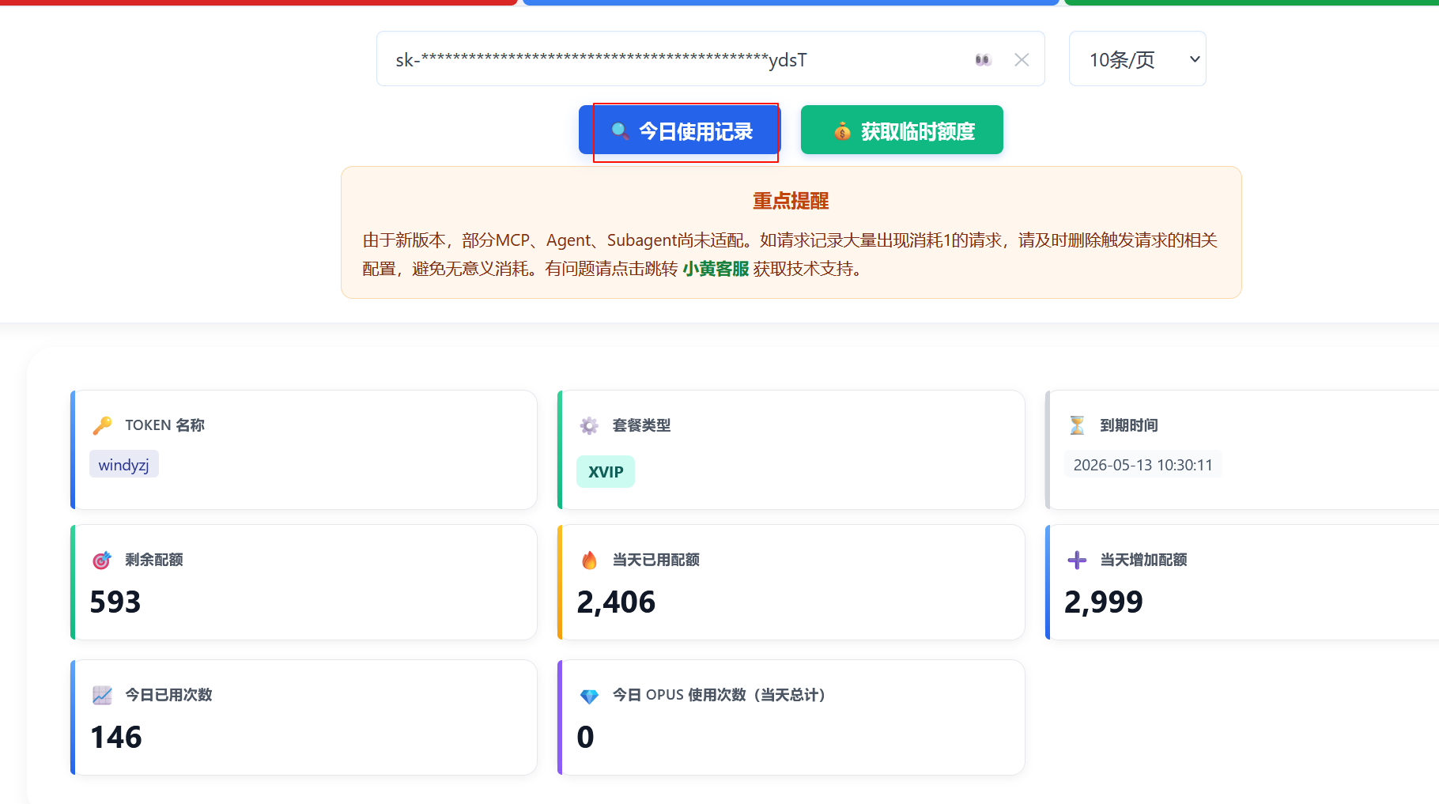
Task: Select the windyzj token name tag
Action: click(x=124, y=464)
